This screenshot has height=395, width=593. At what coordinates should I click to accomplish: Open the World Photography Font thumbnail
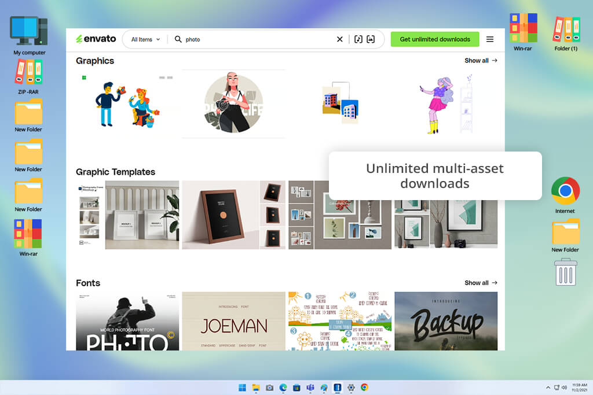[127, 321]
